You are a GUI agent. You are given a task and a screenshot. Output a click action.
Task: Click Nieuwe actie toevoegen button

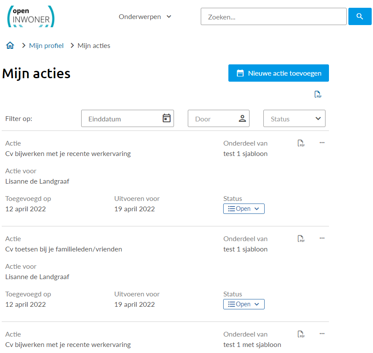[278, 73]
